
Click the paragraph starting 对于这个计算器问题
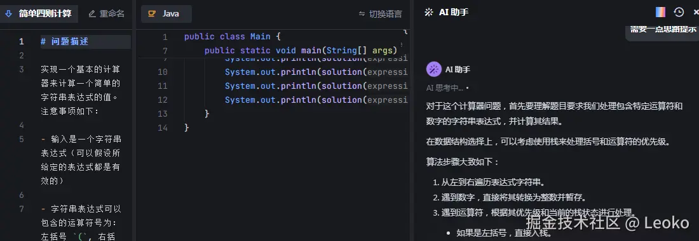pyautogui.click(x=554, y=114)
